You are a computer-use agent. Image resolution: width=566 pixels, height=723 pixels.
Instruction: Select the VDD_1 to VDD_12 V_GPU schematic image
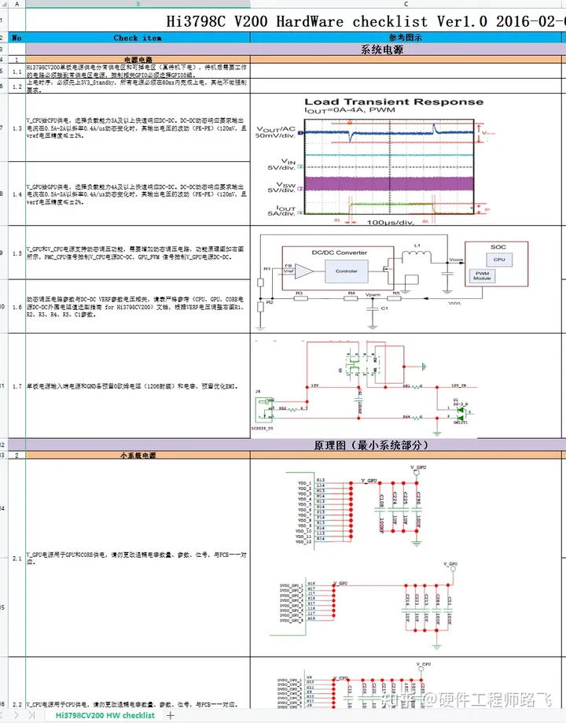click(x=357, y=506)
